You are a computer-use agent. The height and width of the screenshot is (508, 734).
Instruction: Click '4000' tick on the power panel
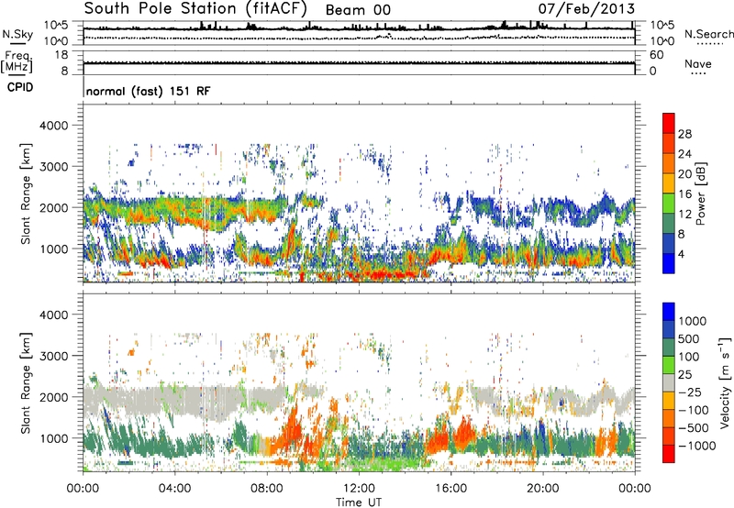coord(53,126)
